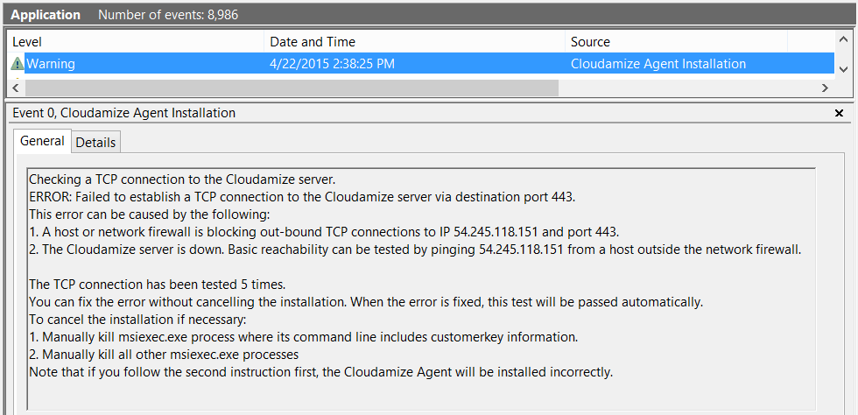Select the General tab

point(42,141)
